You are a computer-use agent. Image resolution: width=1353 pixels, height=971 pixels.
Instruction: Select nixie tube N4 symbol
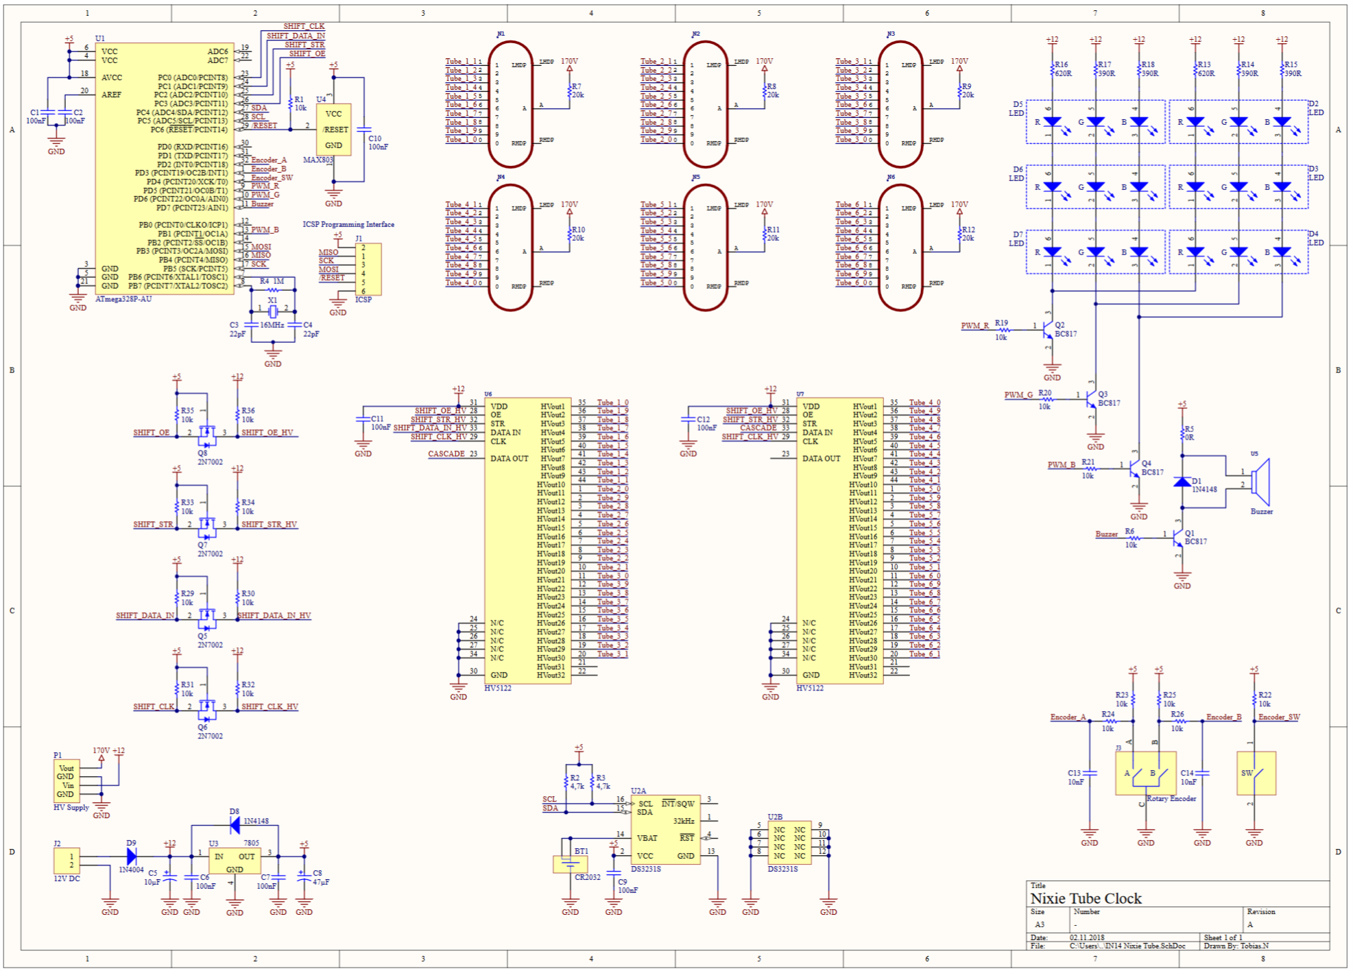[510, 247]
